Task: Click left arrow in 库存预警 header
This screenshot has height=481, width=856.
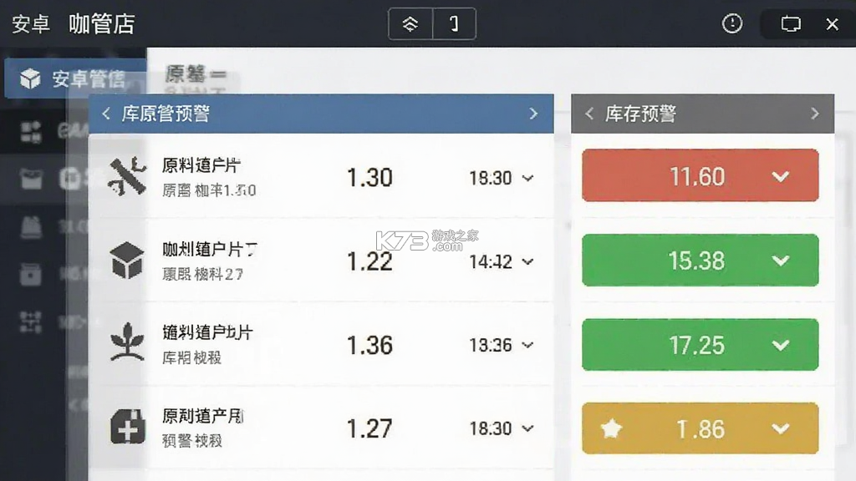Action: (x=589, y=114)
